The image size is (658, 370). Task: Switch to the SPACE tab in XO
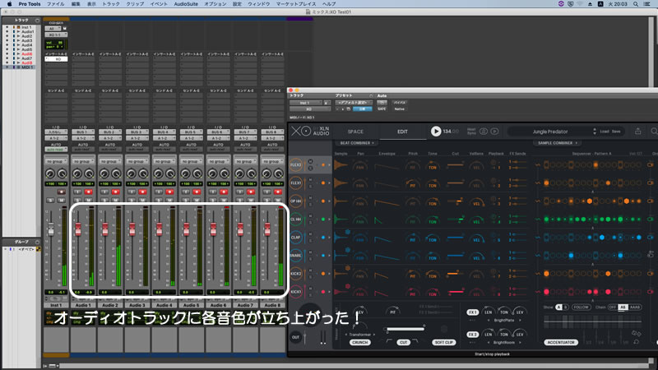[x=355, y=132]
